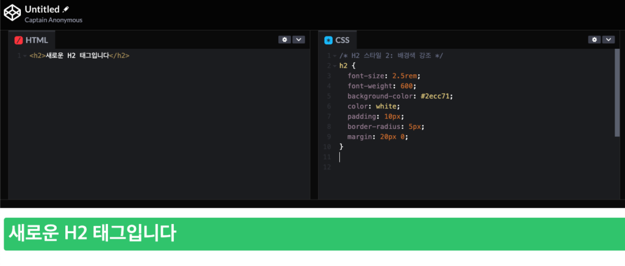Click the green preview heading 새로운 H2 태그입니다
625x266 pixels.
point(92,234)
